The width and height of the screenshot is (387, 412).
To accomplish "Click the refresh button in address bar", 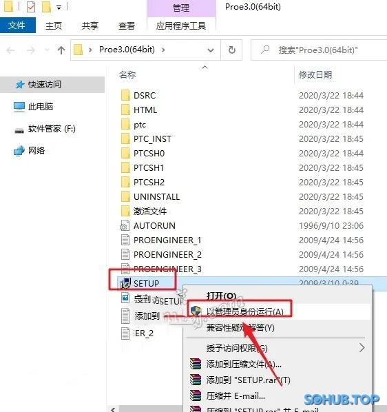I will point(232,50).
